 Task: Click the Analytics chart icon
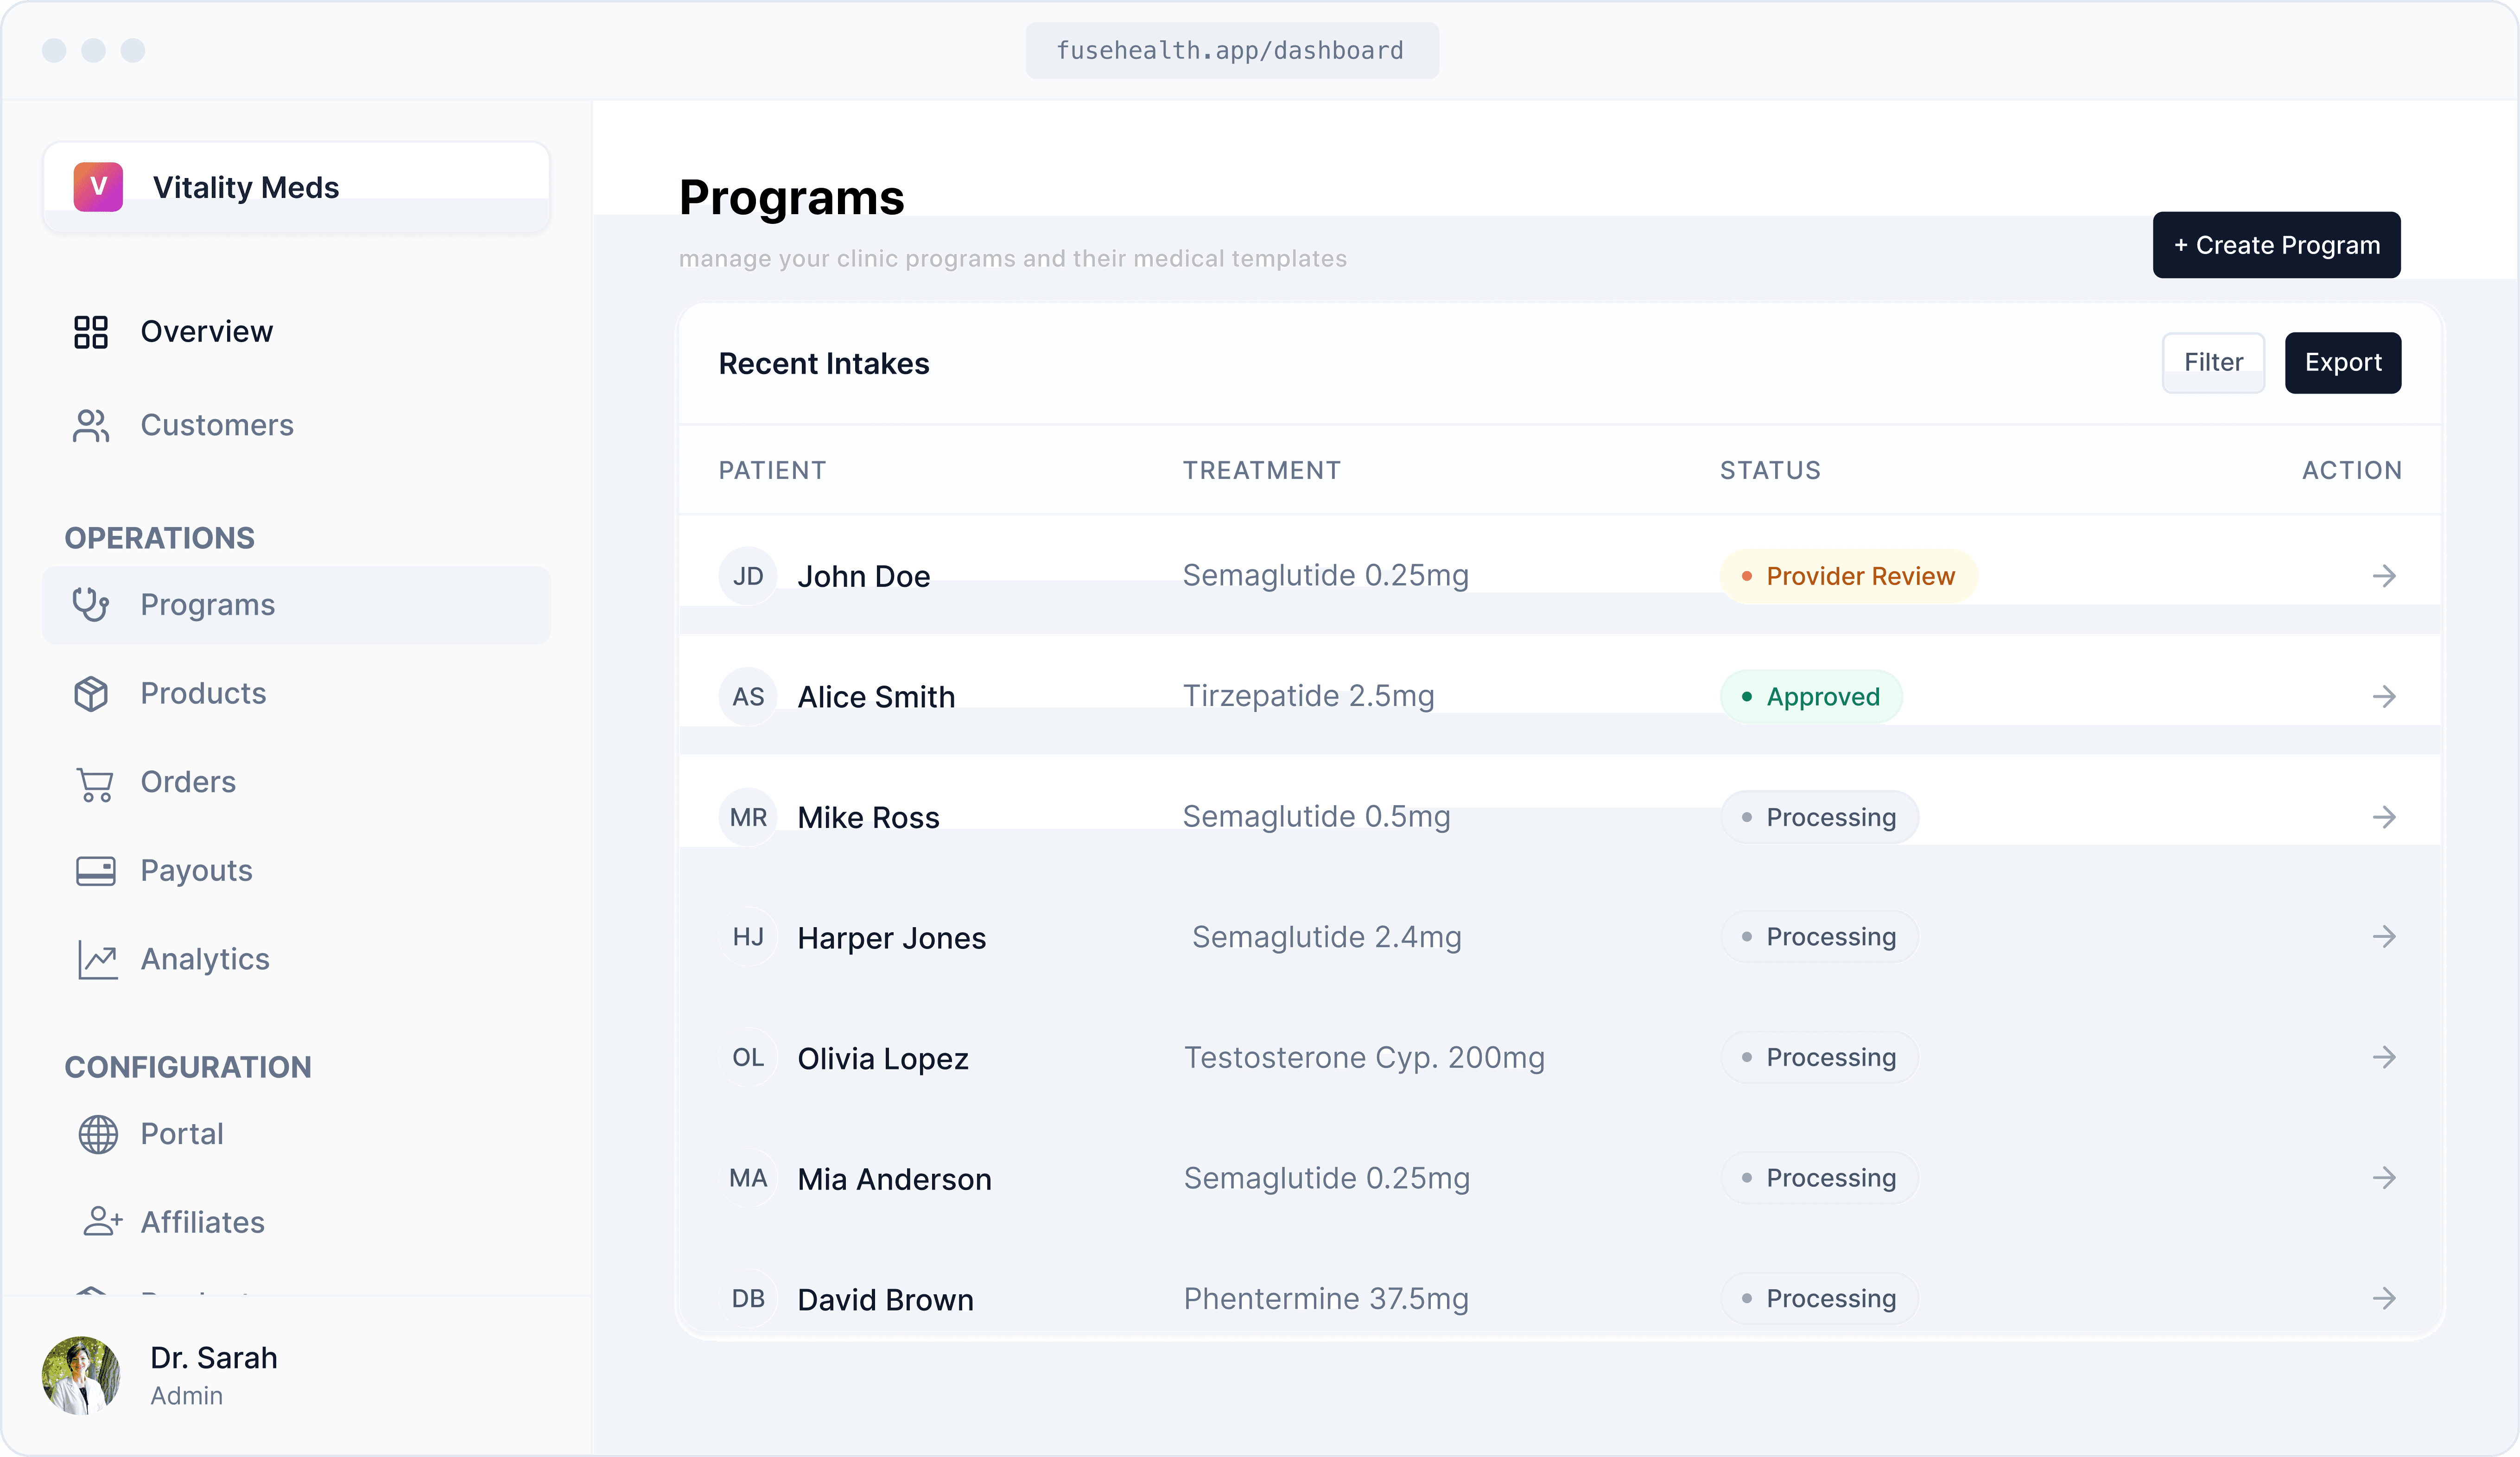tap(97, 960)
